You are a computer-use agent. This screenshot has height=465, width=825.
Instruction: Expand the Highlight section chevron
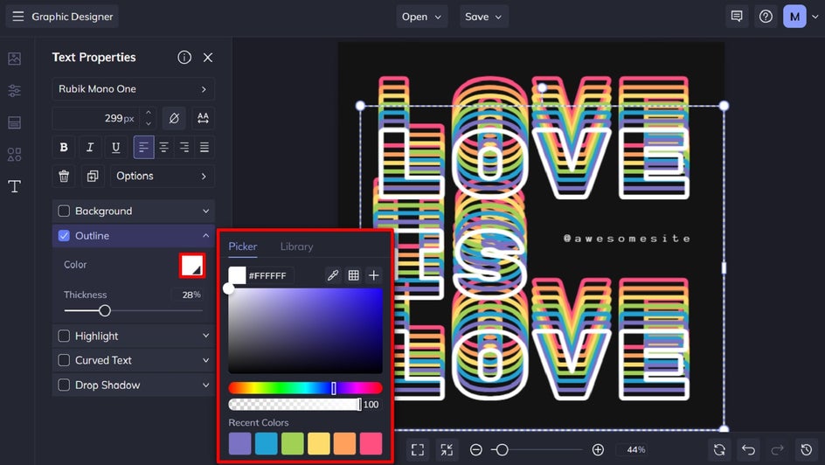205,337
